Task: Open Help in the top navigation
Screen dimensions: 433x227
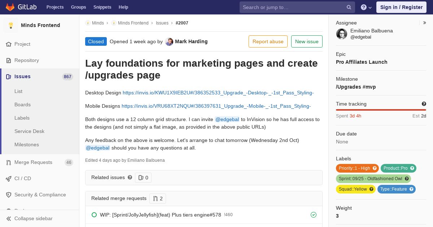Action: tap(123, 7)
